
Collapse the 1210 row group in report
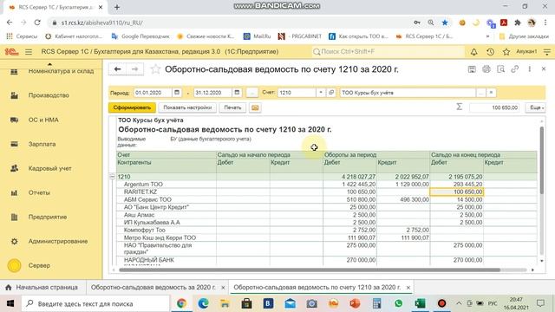[x=112, y=177]
